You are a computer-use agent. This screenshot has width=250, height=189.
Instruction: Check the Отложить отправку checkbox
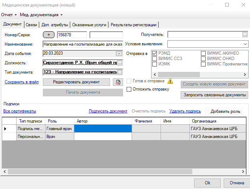[129, 89]
